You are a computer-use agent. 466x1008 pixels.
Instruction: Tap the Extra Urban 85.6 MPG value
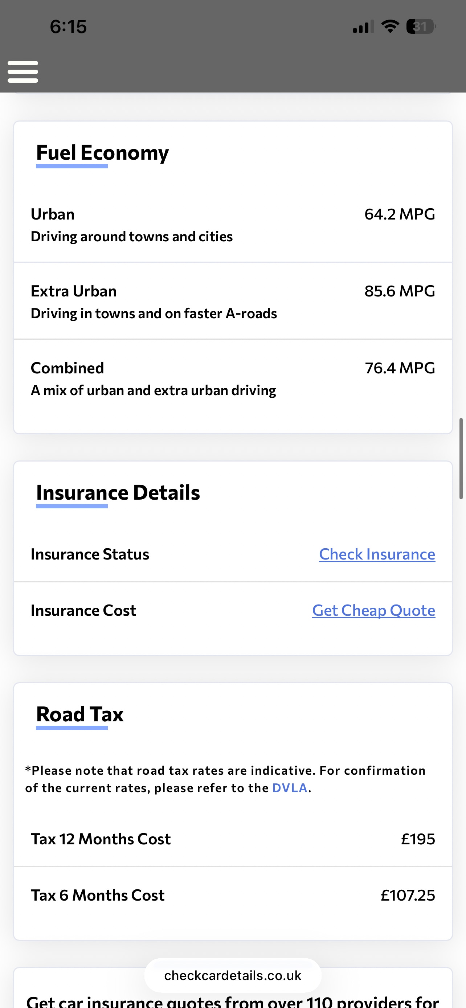[x=400, y=291]
